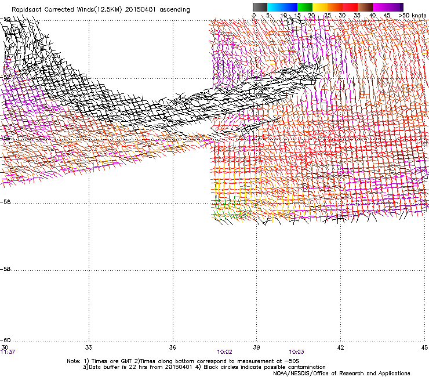Click the blue 10-15 knots legend swatch

coord(290,7)
